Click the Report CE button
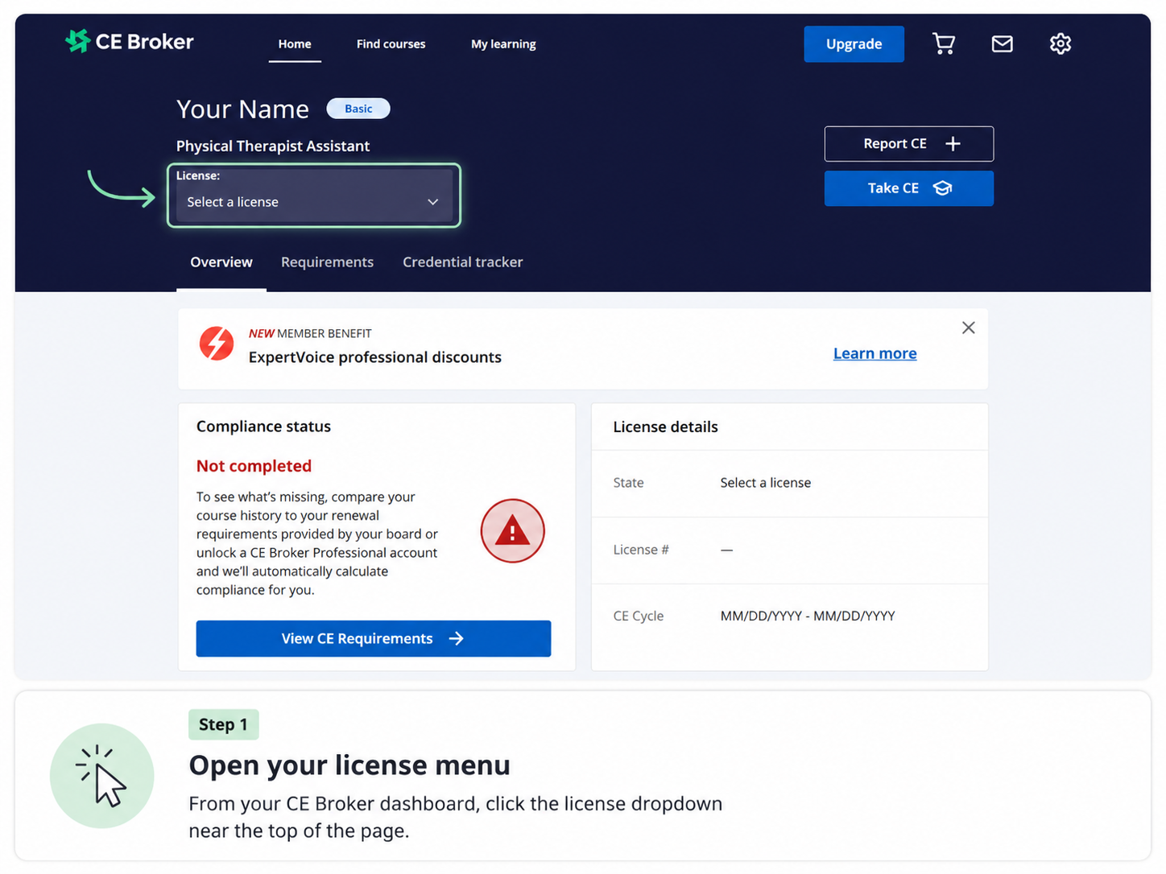Image resolution: width=1166 pixels, height=874 pixels. coord(909,144)
